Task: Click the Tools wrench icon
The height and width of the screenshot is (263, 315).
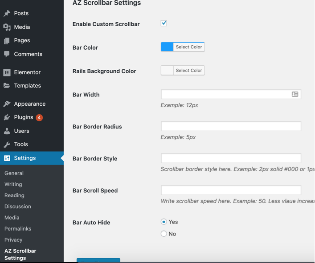Action: tap(7, 144)
